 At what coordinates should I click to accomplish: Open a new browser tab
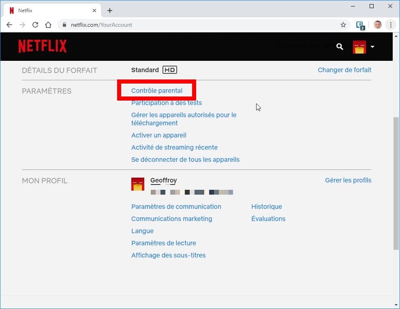(110, 11)
